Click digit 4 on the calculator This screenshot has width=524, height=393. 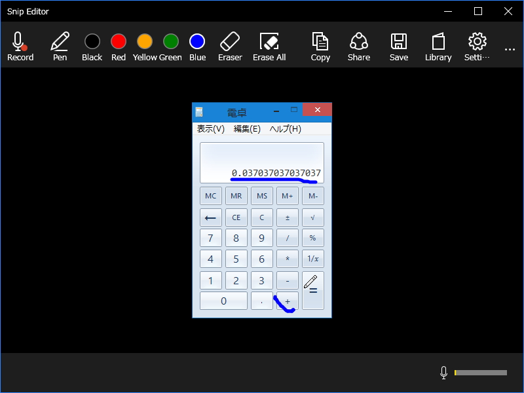coord(210,259)
